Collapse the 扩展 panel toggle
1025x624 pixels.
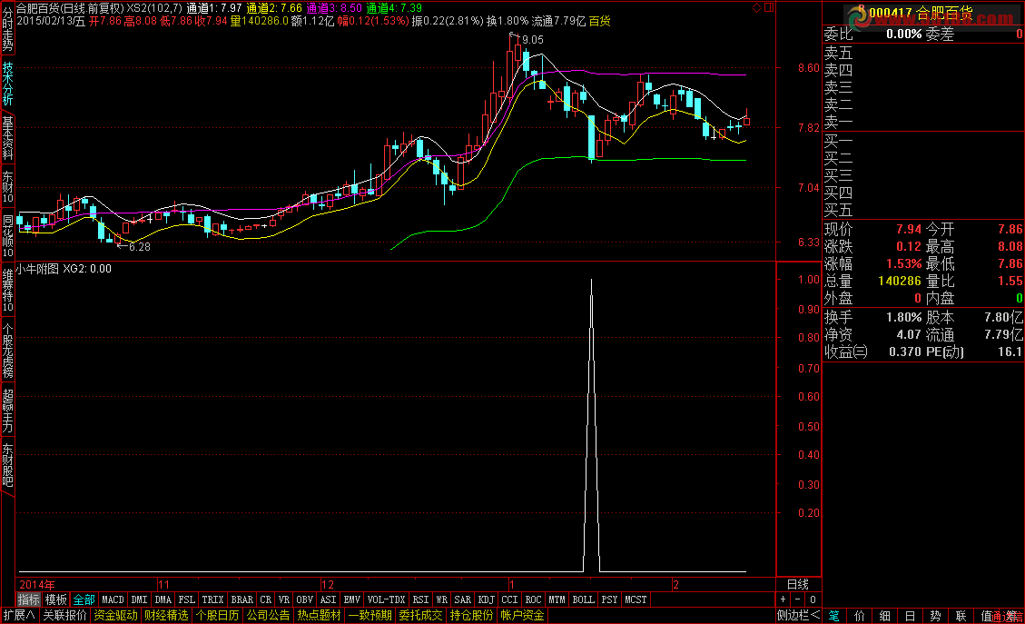(x=20, y=616)
